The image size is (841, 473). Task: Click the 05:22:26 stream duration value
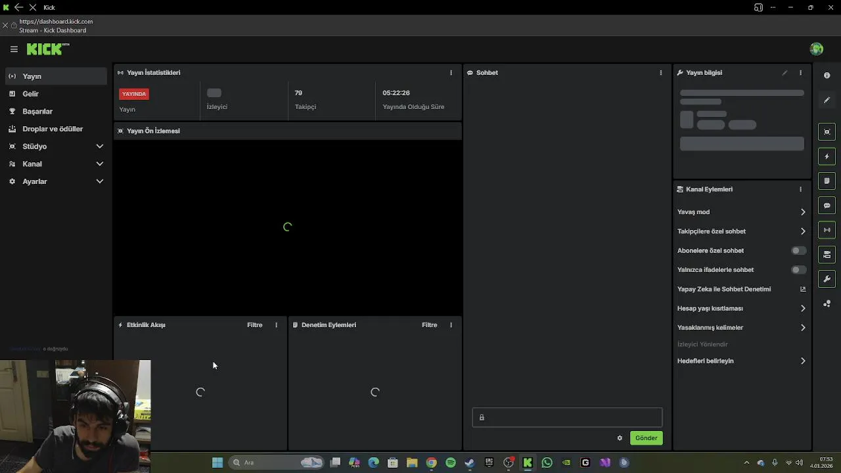point(396,93)
